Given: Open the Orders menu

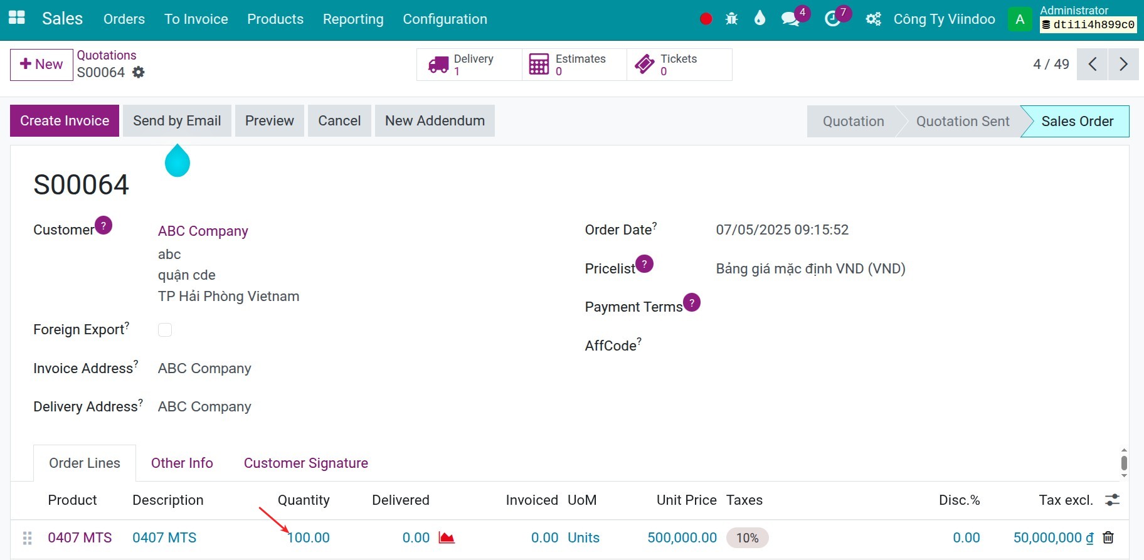Looking at the screenshot, I should (x=124, y=19).
